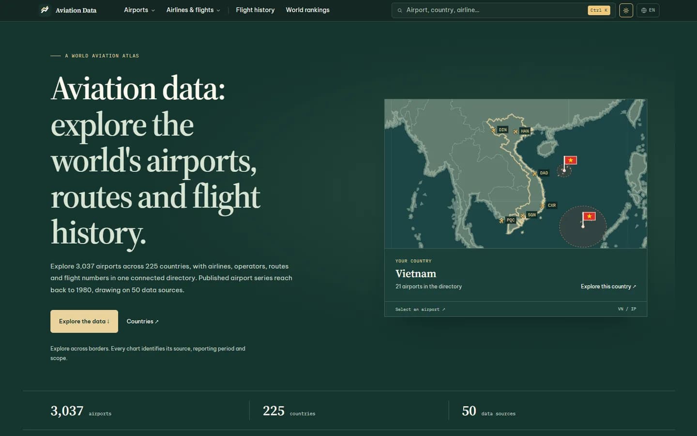Click the 50 data sources statistic

(488, 411)
